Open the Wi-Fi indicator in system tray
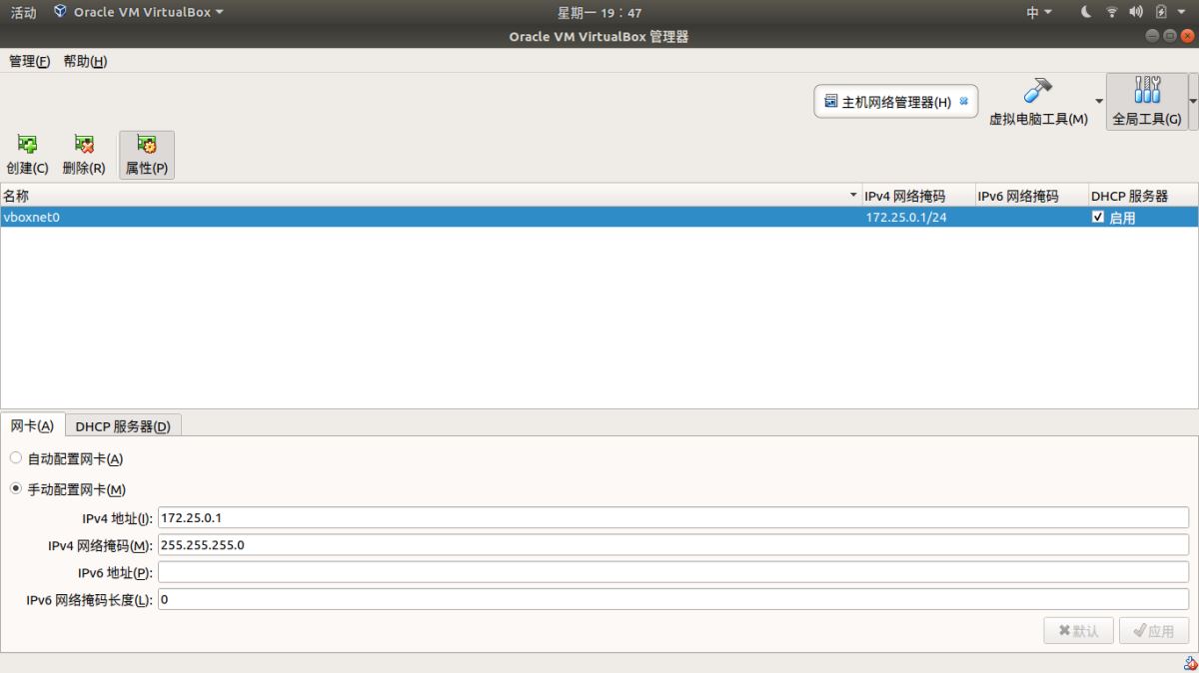This screenshot has width=1199, height=673. coord(1111,12)
